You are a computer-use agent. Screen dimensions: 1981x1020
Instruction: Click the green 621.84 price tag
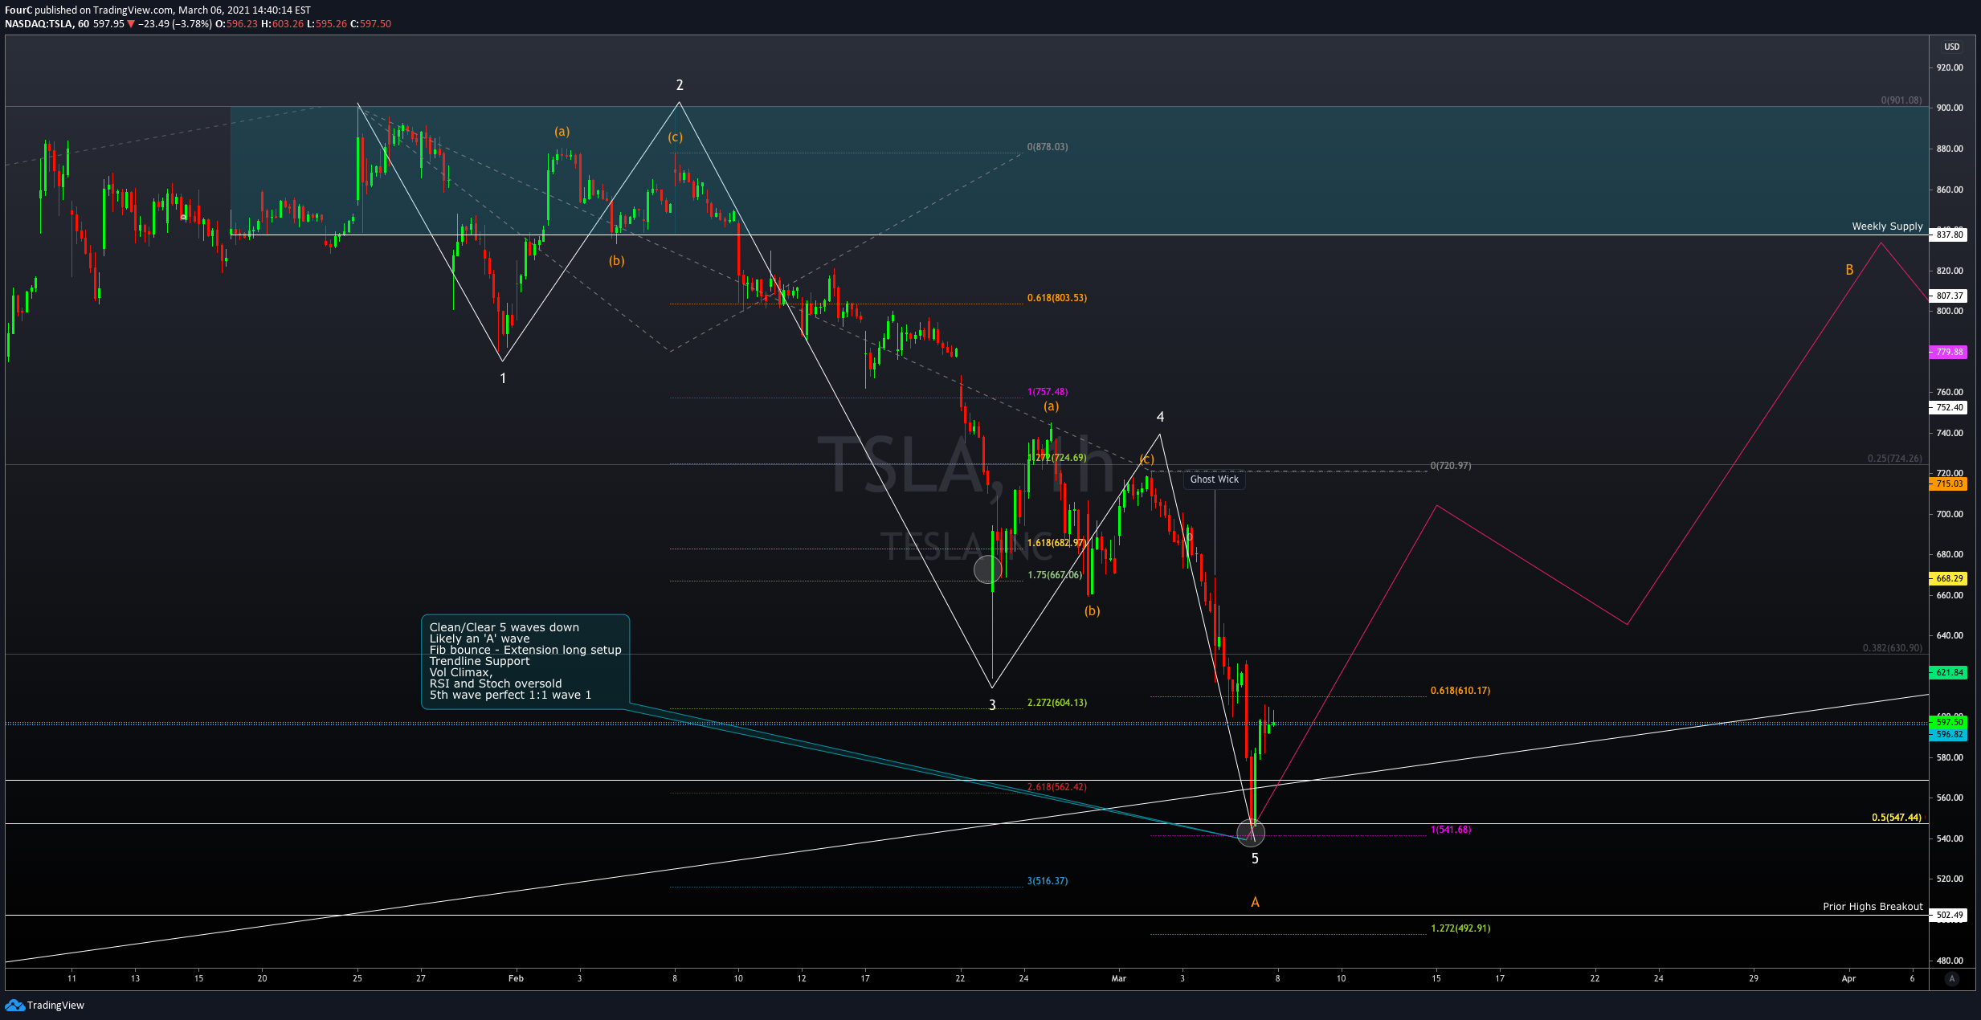[x=1948, y=672]
